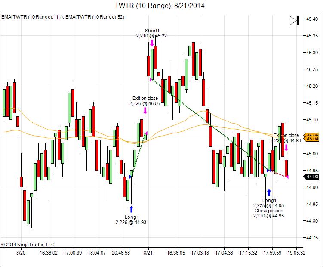Click the scroll-to-latest-bar icon

[x=294, y=20]
